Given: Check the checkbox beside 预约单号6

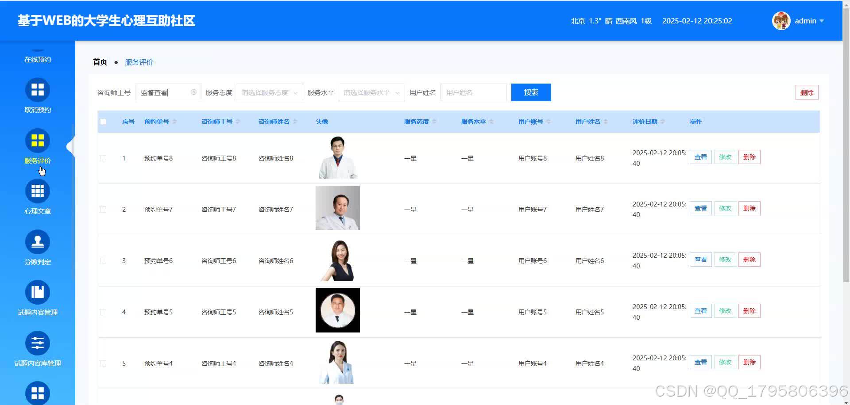Looking at the screenshot, I should 103,260.
